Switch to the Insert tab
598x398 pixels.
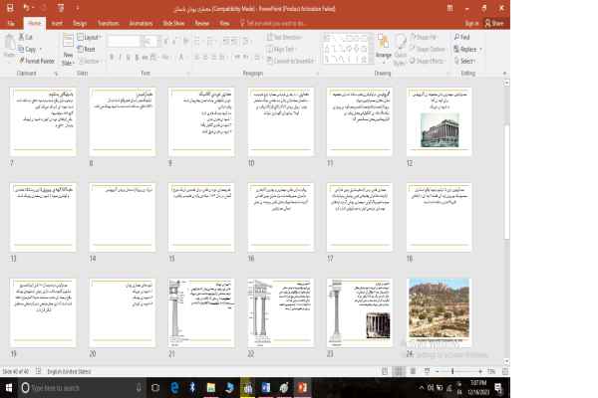56,20
